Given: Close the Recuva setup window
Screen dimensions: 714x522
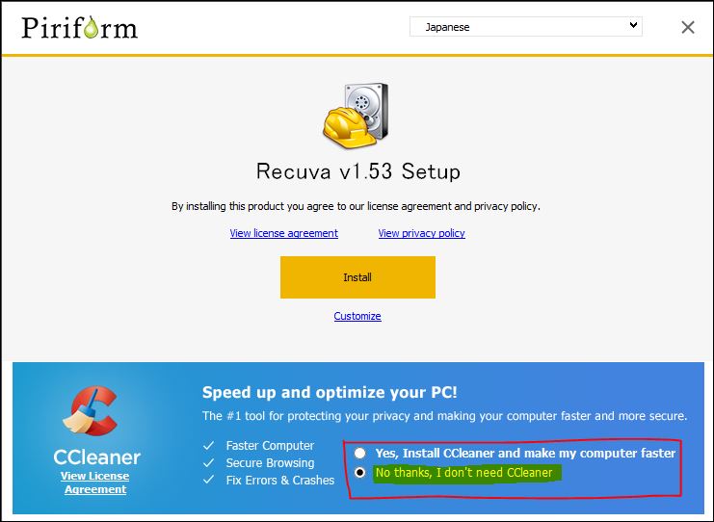Looking at the screenshot, I should tap(688, 27).
